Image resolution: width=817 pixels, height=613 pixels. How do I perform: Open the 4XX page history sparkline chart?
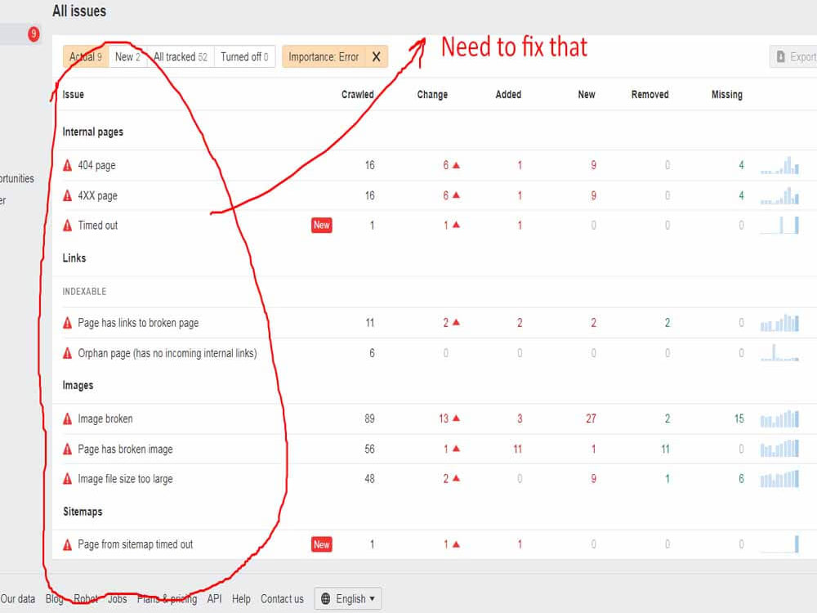[779, 195]
